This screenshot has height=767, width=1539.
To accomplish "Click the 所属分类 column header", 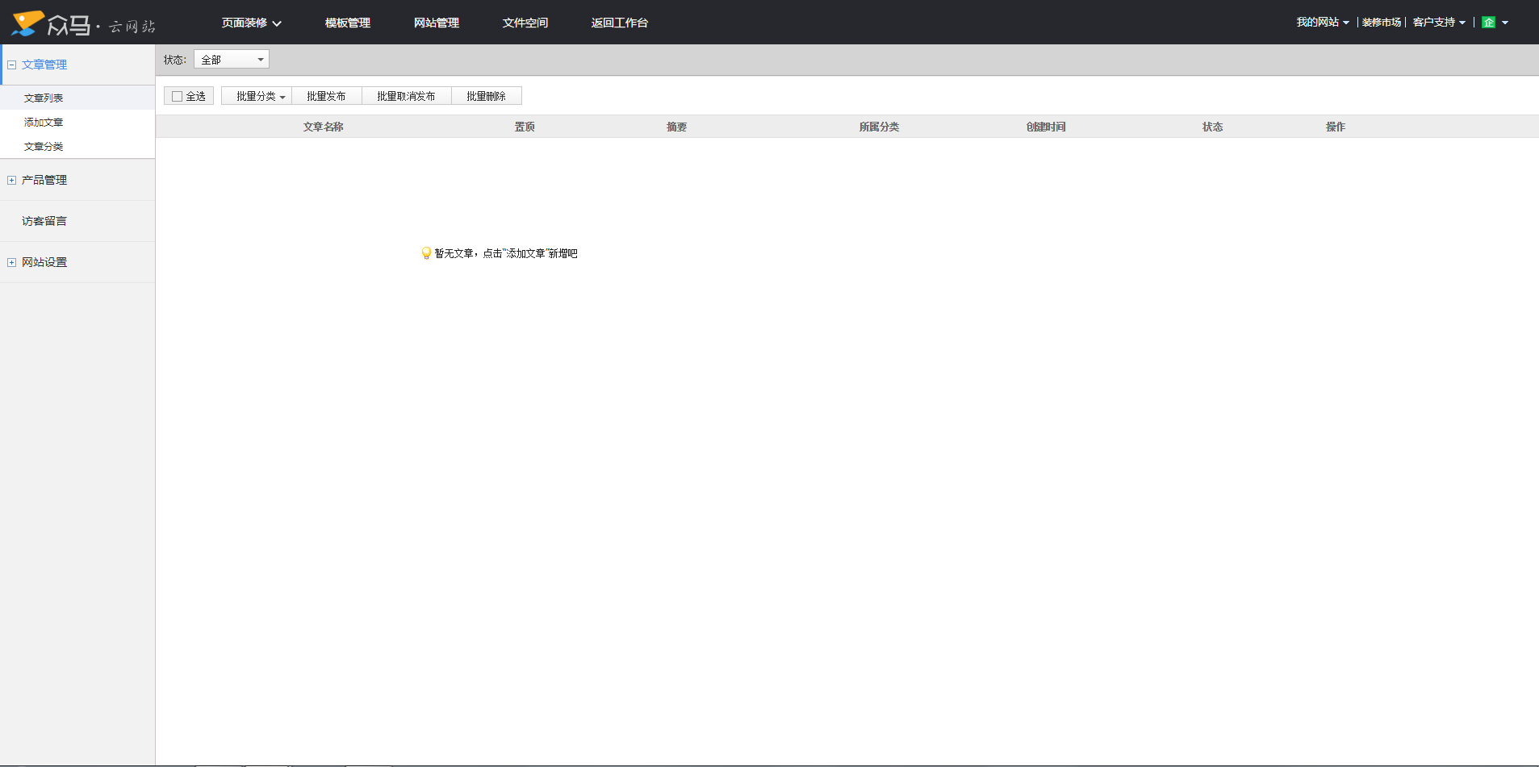I will [x=879, y=127].
